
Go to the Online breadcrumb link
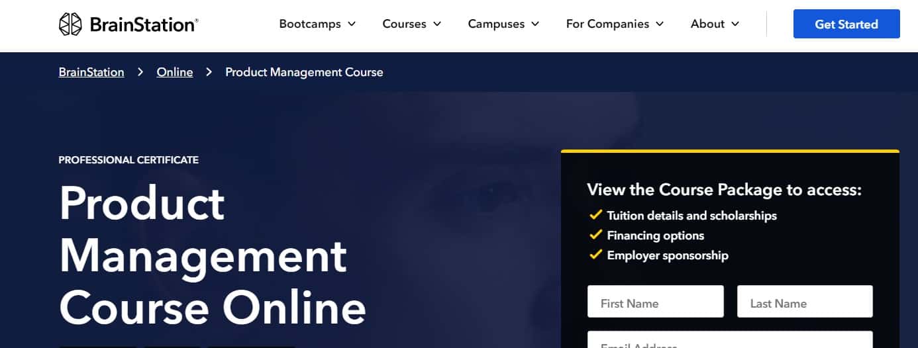pyautogui.click(x=175, y=72)
